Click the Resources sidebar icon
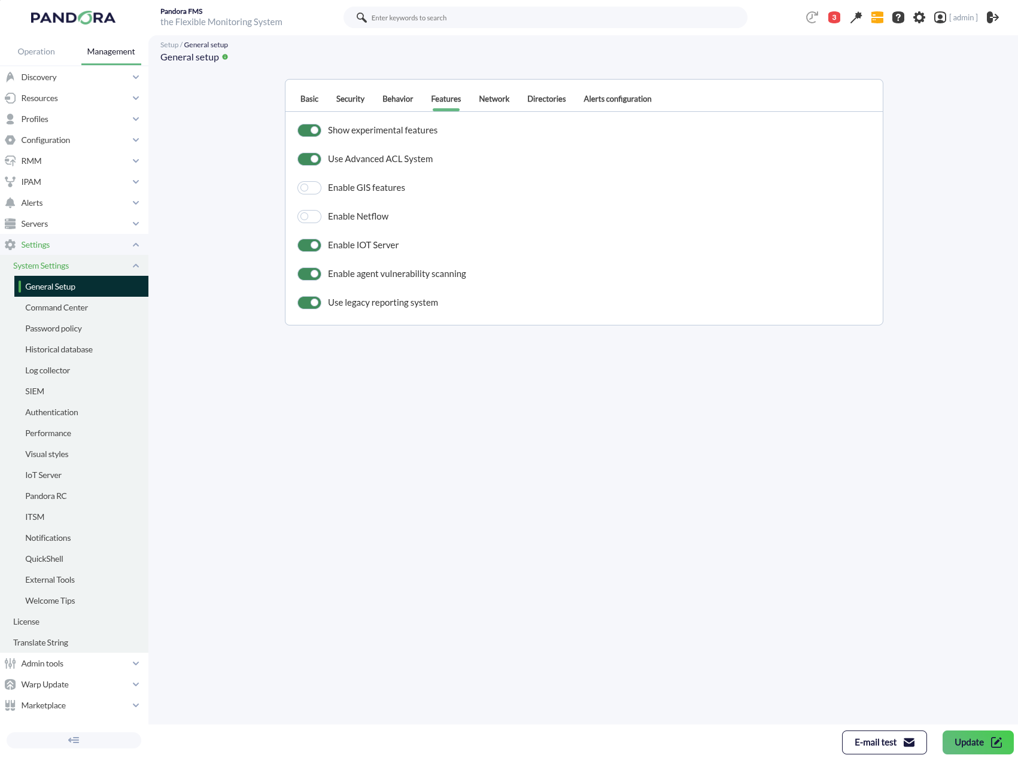Viewport: 1018px width, 758px height. click(10, 98)
